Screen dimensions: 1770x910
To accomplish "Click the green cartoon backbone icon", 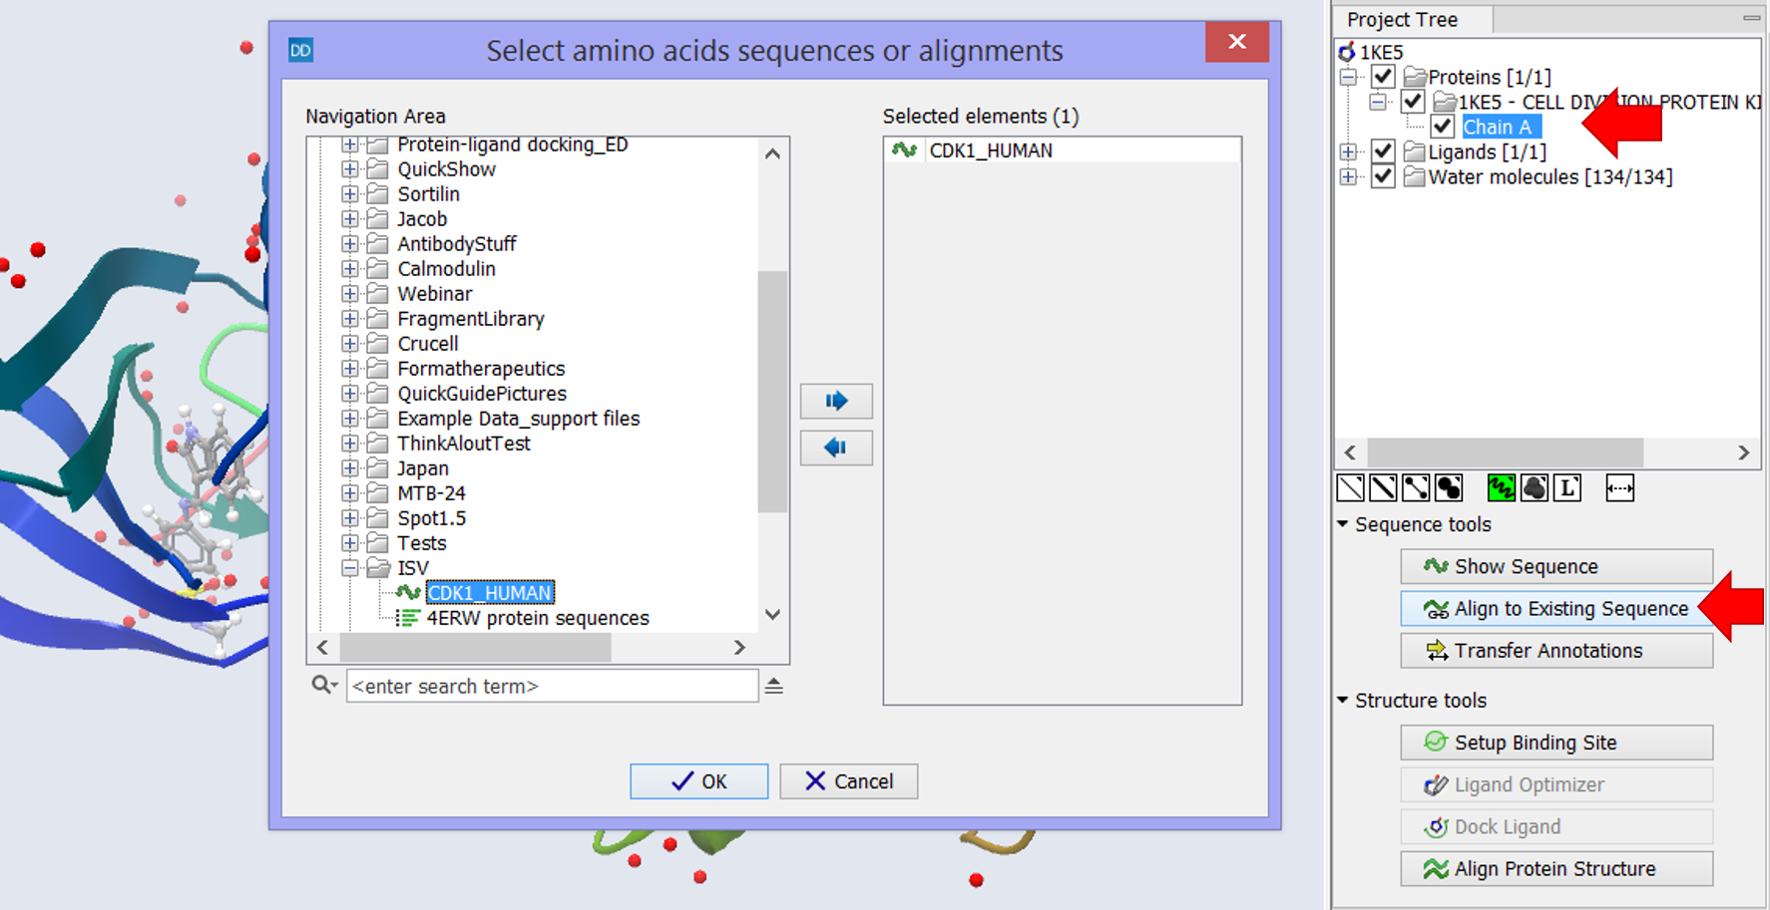I will (1502, 487).
